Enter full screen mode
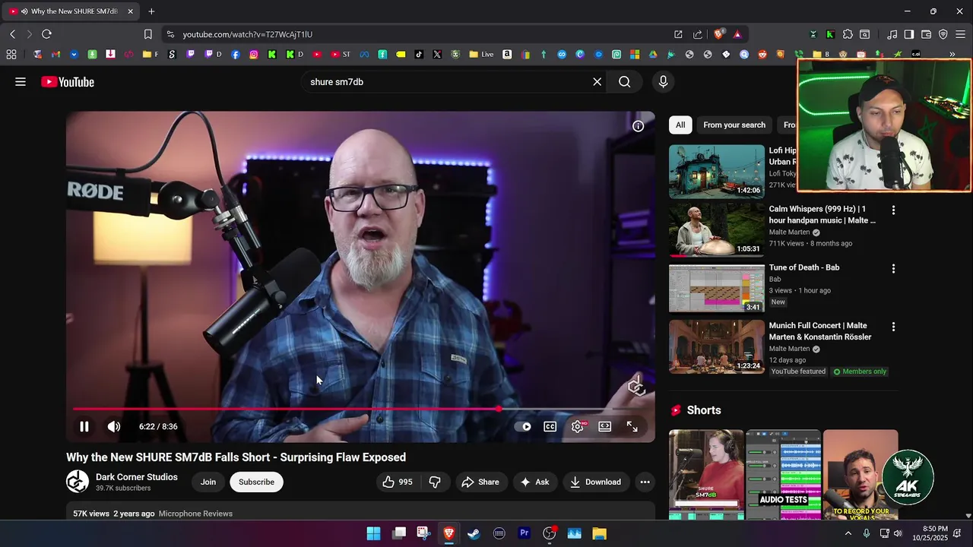Screen dimensions: 973x547 click(632, 427)
